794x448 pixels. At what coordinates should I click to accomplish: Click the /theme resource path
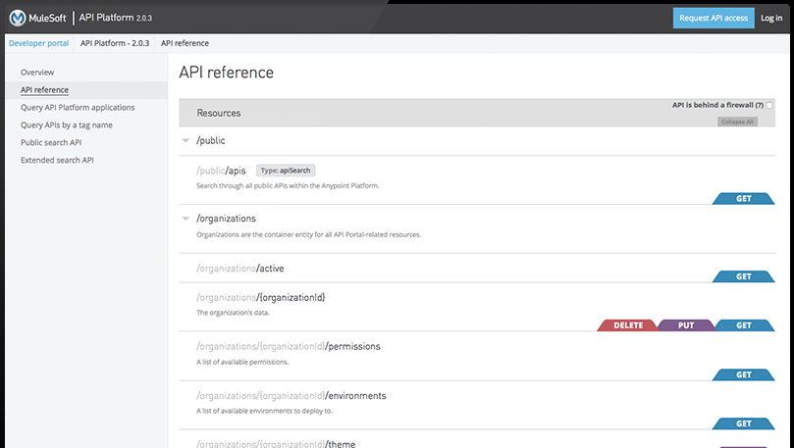click(276, 444)
